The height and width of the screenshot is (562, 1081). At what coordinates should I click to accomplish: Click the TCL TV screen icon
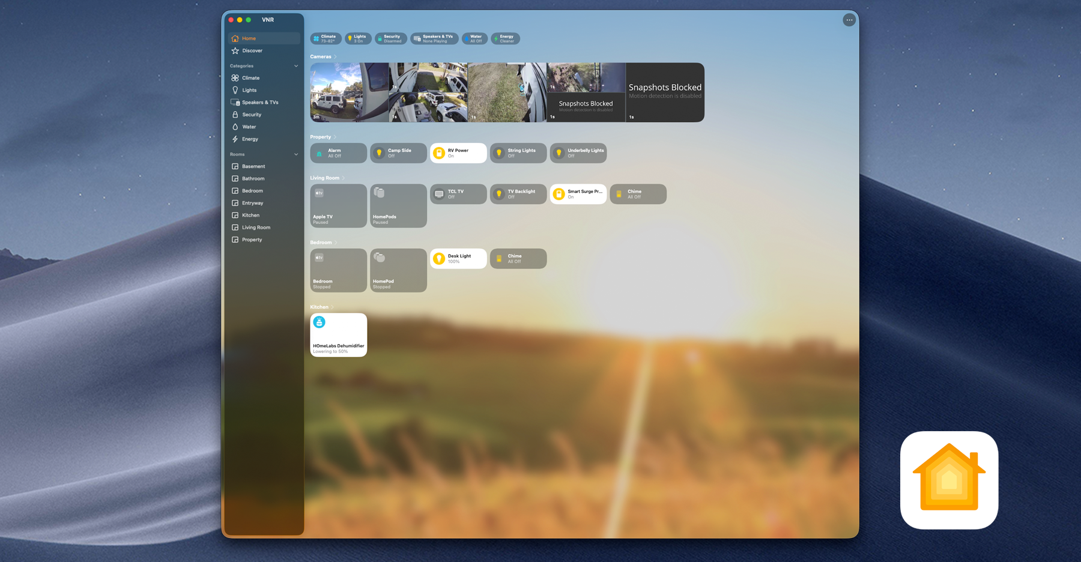click(439, 194)
